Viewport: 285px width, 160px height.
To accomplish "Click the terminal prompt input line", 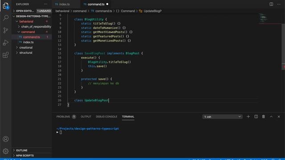I will (61, 132).
